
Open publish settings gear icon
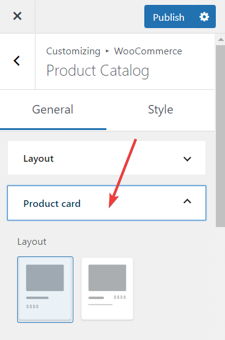204,16
